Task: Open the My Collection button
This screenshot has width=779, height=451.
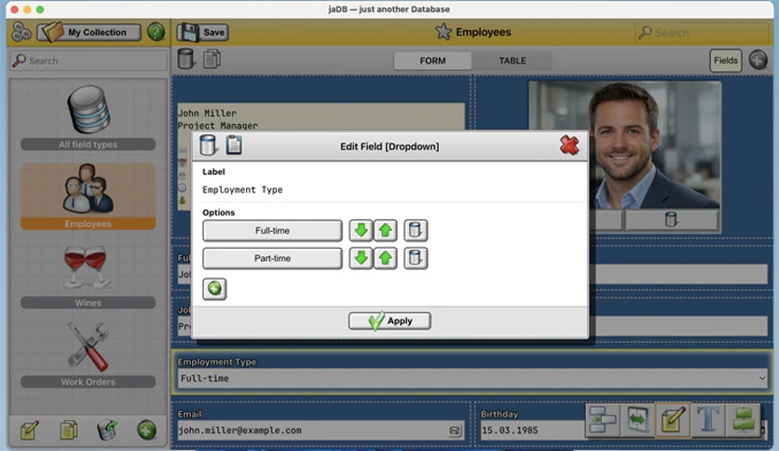Action: [89, 33]
